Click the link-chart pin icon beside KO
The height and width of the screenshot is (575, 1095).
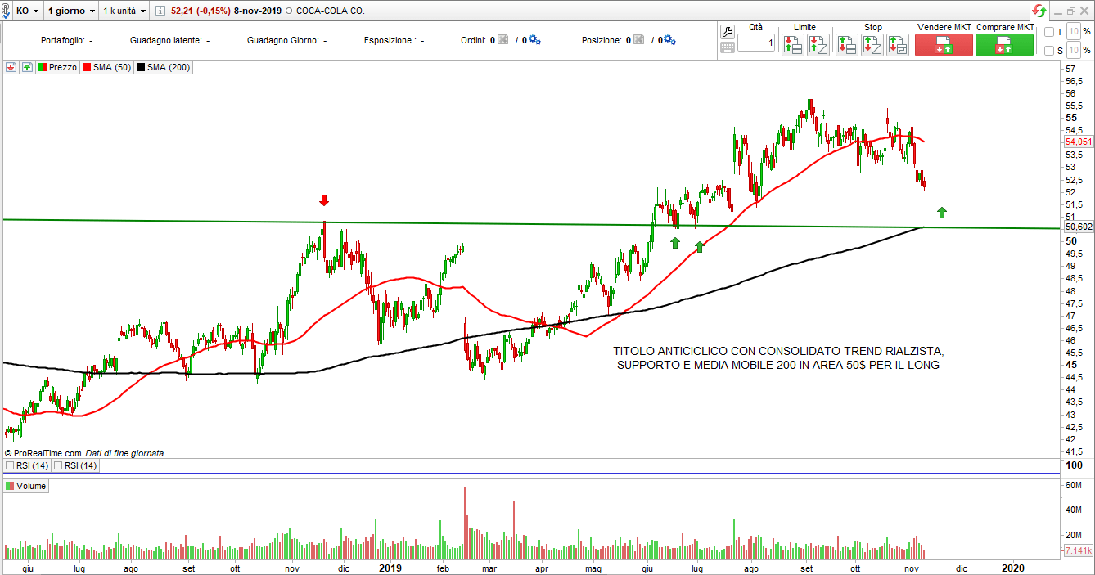(x=7, y=11)
